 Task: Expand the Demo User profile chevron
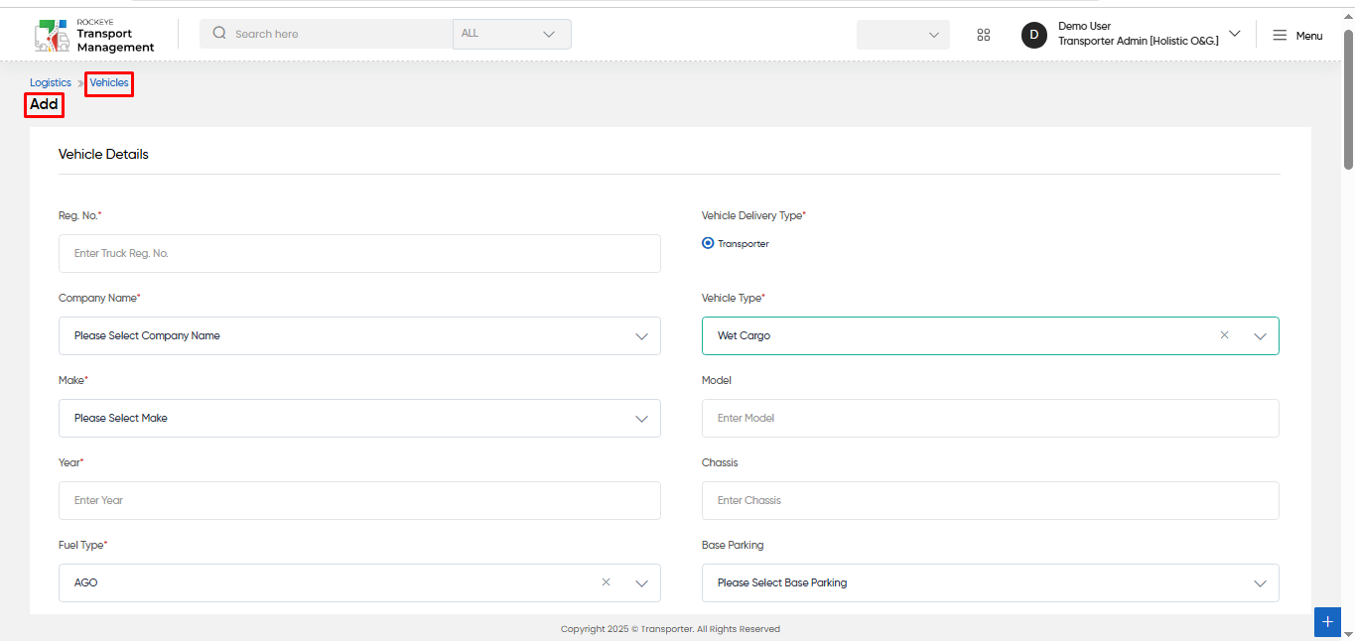click(x=1235, y=34)
